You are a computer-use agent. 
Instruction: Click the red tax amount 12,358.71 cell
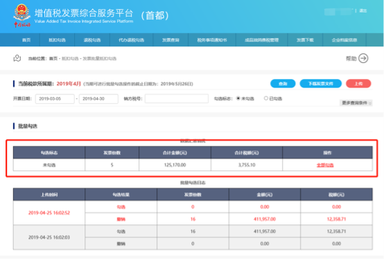336,219
